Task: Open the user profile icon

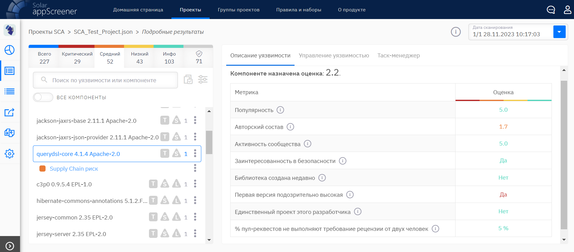Action: coord(568,10)
